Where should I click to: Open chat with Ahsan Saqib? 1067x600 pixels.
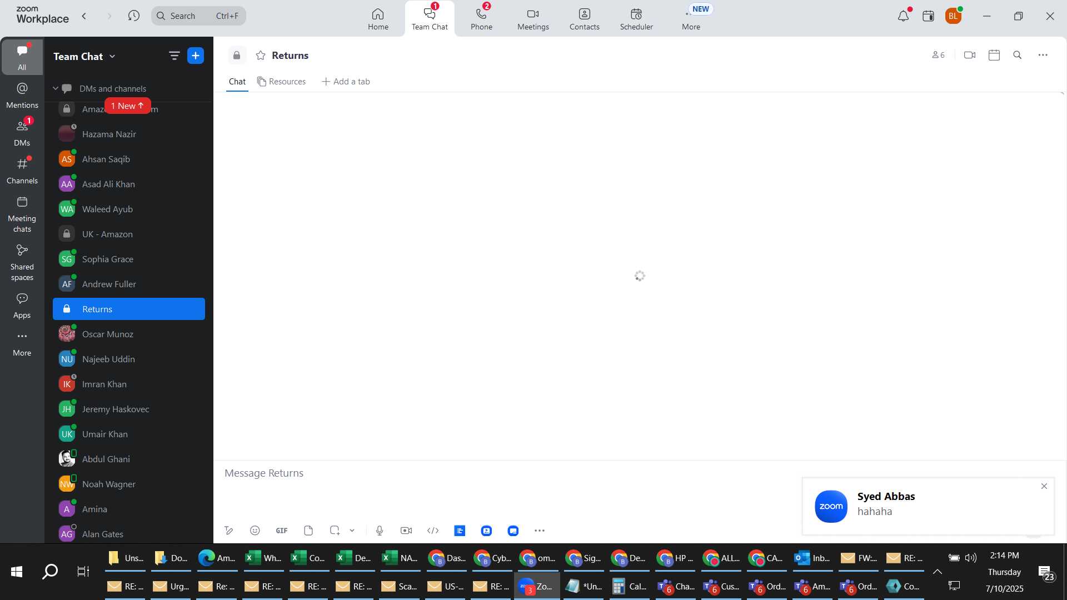click(x=129, y=159)
